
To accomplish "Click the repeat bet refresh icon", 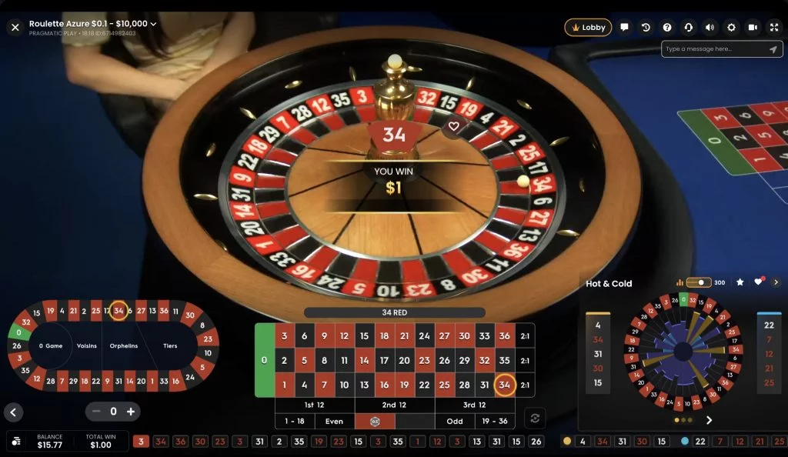I will point(535,418).
